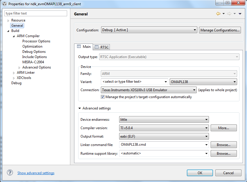
Task: Open the Show advanced settings link
Action: pos(36,173)
